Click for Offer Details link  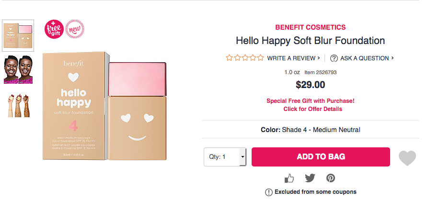click(x=312, y=109)
